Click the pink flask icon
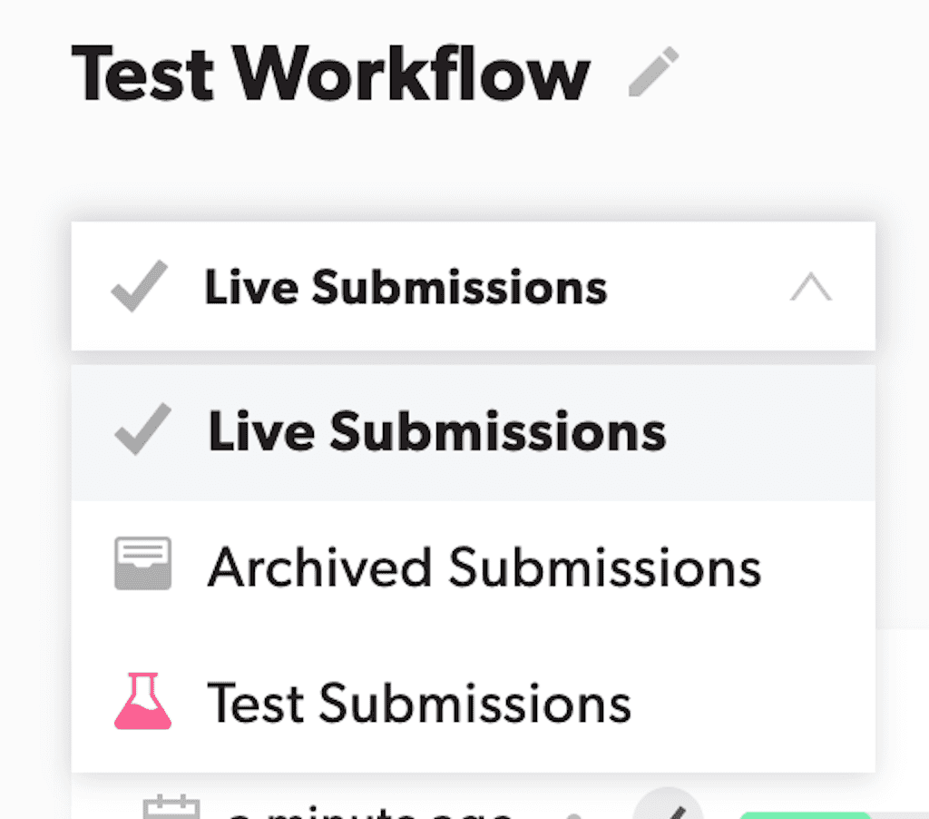Image resolution: width=929 pixels, height=819 pixels. 142,701
